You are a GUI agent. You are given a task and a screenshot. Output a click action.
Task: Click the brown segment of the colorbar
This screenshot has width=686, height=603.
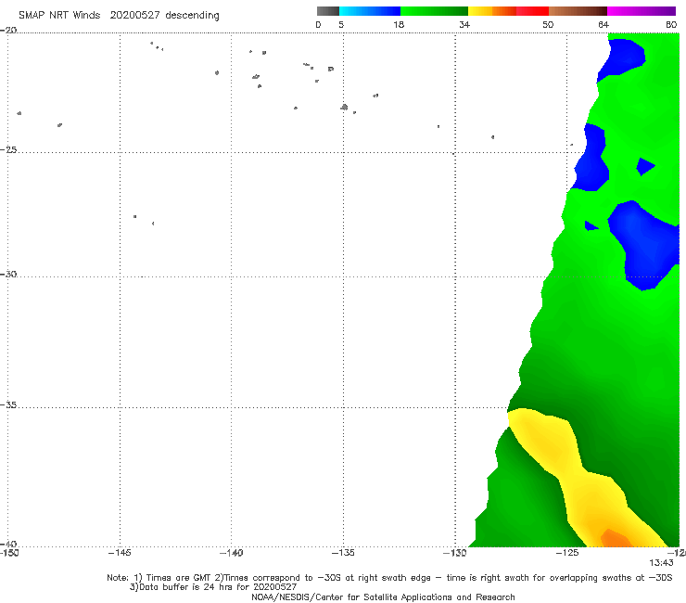click(578, 11)
